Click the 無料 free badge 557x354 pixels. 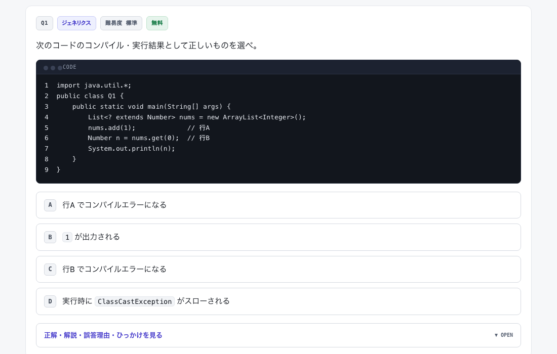157,23
